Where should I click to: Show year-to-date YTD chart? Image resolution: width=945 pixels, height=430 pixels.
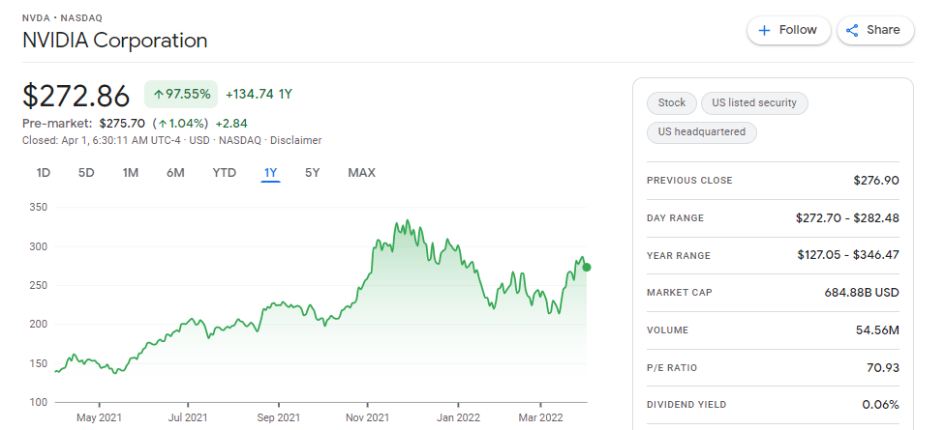tap(225, 173)
